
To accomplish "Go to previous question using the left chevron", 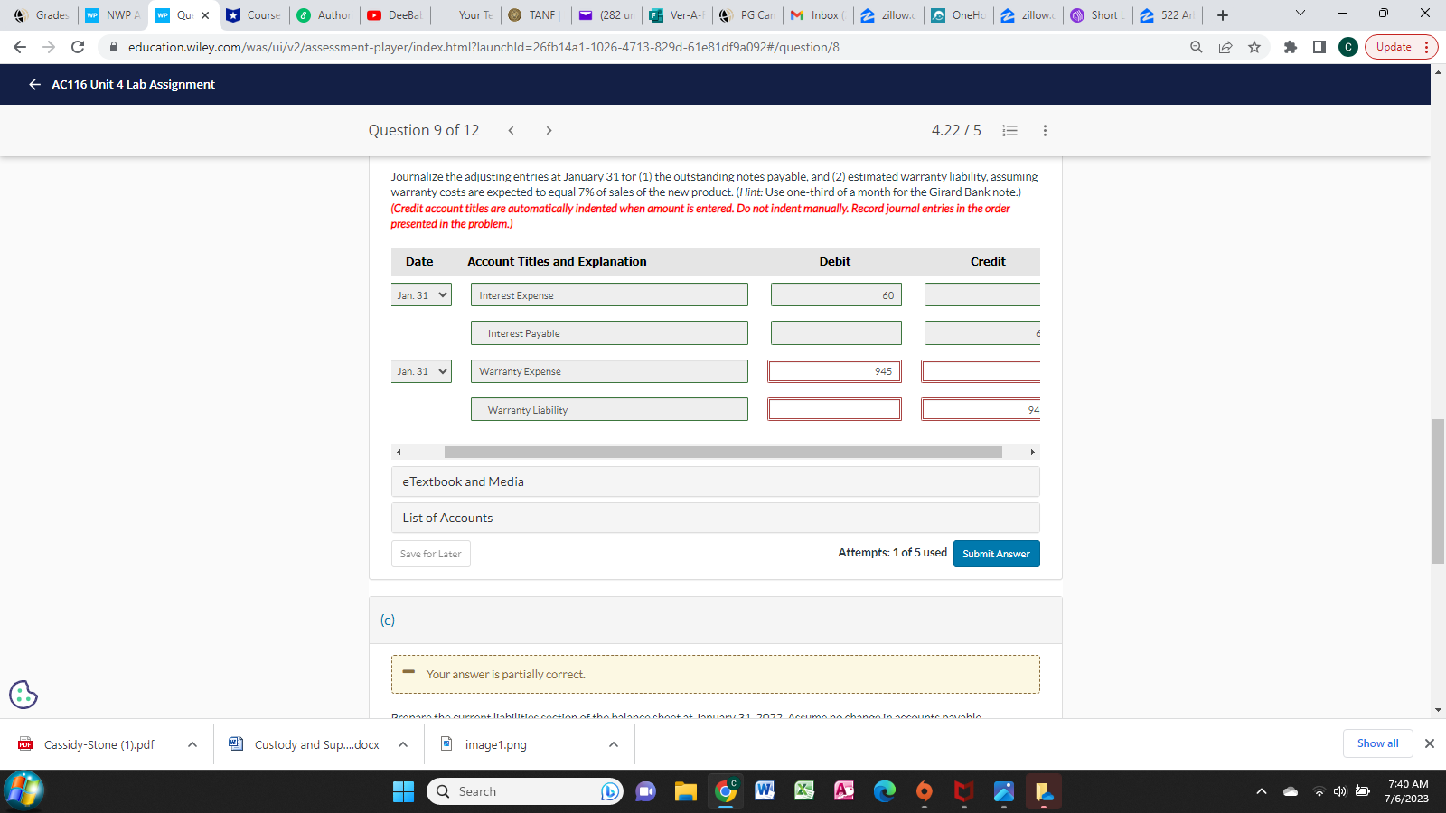I will click(511, 130).
